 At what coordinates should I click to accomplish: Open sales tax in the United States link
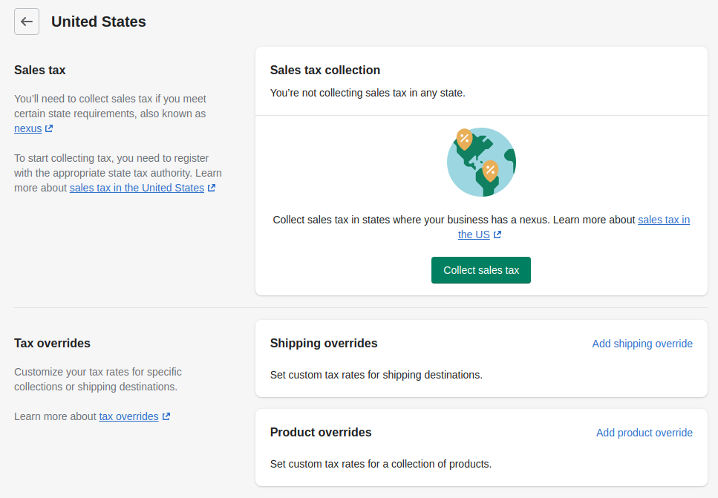coord(137,188)
